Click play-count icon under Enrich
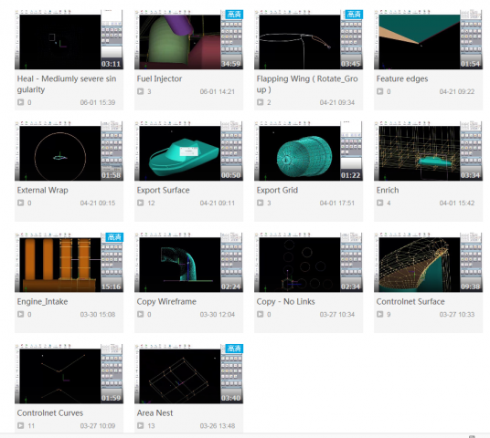Viewport: 490px width, 438px height. click(379, 203)
